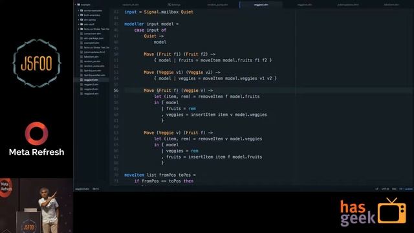Select last veggies file in tree view
This screenshot has width=414, height=233.
pos(91,94)
